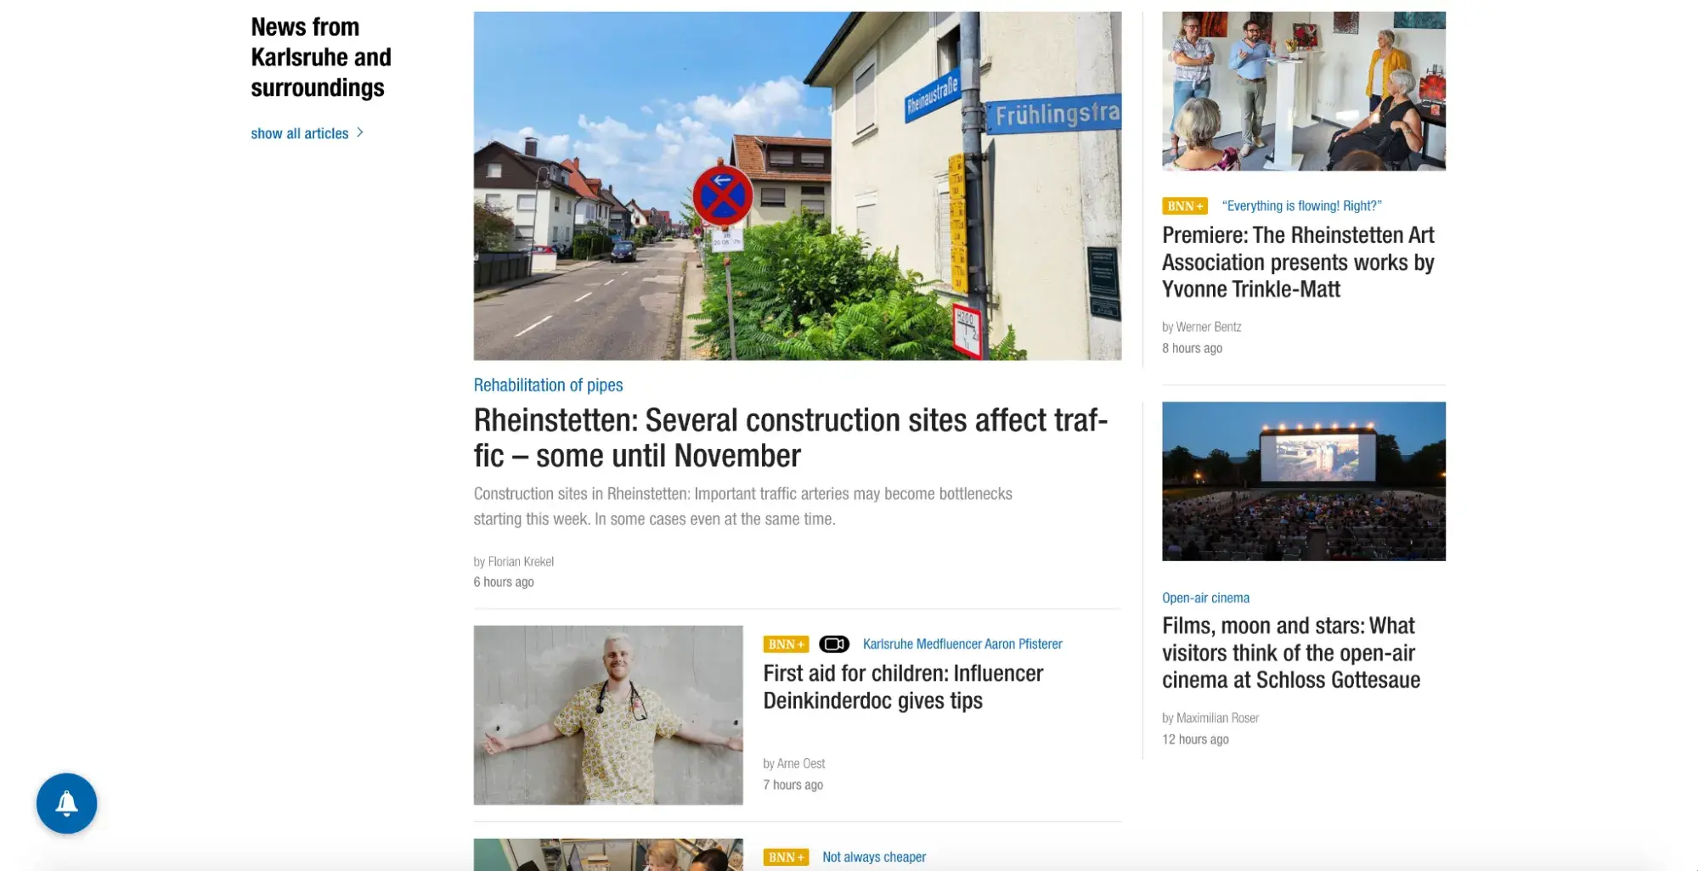Viewport: 1698px width, 871px height.
Task: Open the show all articles link
Action: pyautogui.click(x=299, y=133)
